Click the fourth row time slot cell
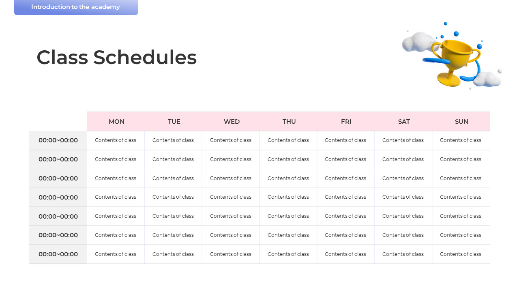The width and height of the screenshot is (519, 292). (x=58, y=198)
